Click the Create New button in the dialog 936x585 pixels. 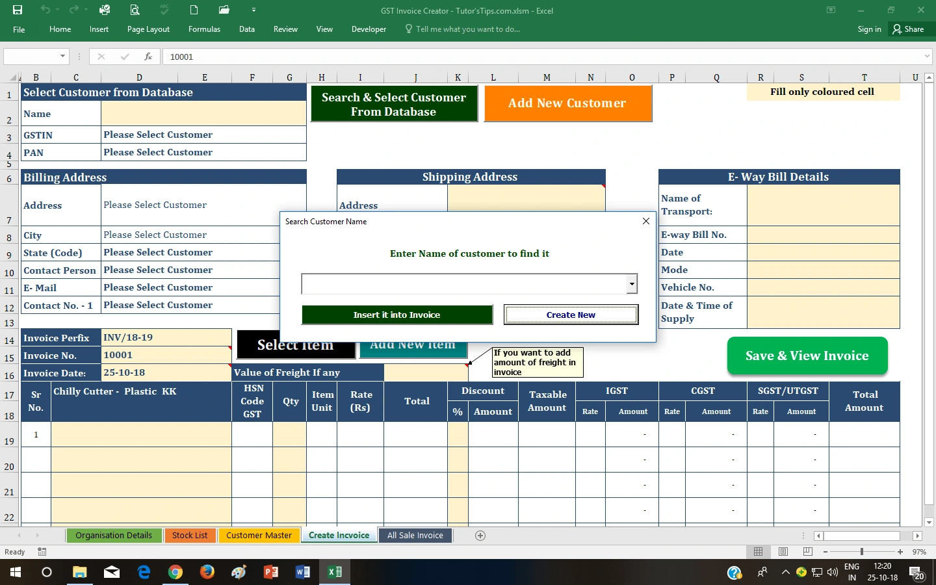(571, 315)
